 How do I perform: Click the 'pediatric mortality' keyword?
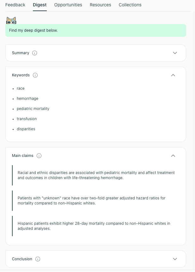33,109
